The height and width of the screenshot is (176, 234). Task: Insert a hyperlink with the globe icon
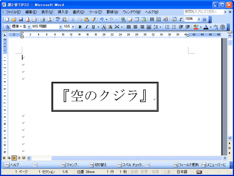pos(123,19)
